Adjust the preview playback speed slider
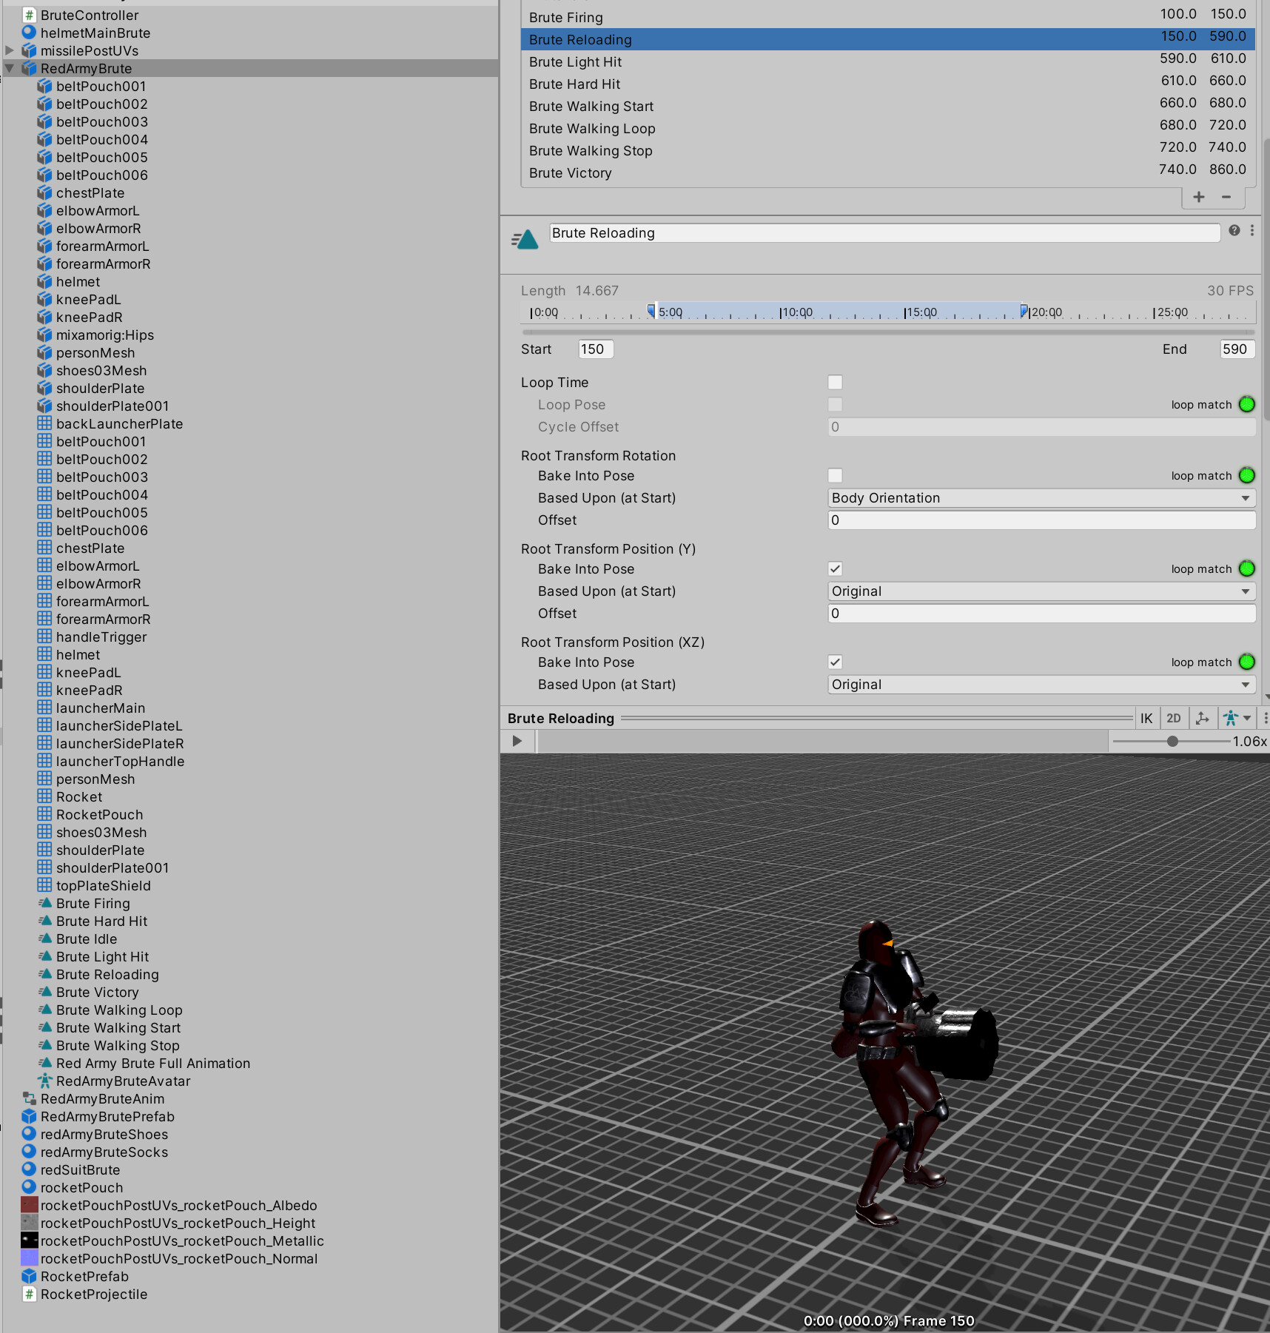 coord(1172,741)
